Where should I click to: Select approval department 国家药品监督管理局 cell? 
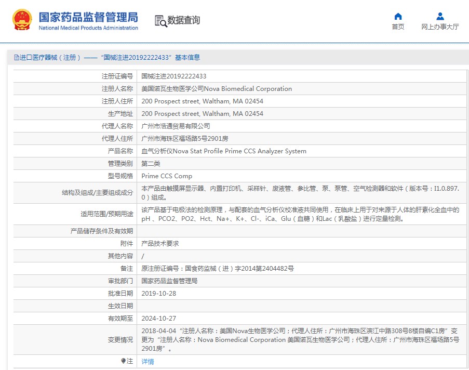pos(169,281)
